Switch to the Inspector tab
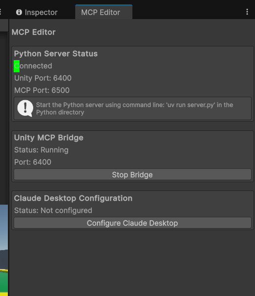 [37, 12]
